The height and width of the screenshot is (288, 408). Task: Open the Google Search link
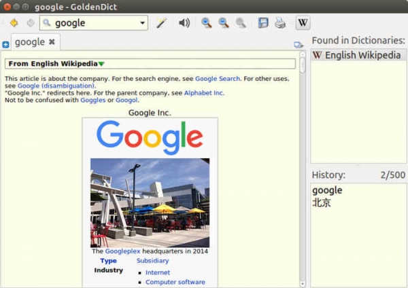click(x=218, y=79)
